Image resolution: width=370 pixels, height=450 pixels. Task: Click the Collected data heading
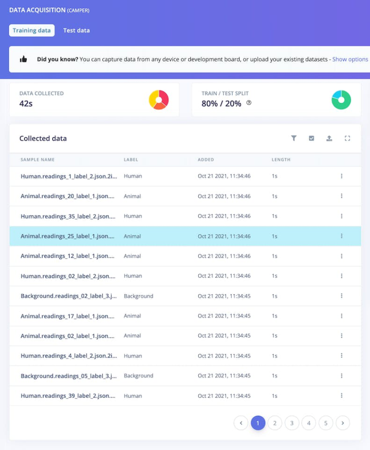tap(43, 138)
